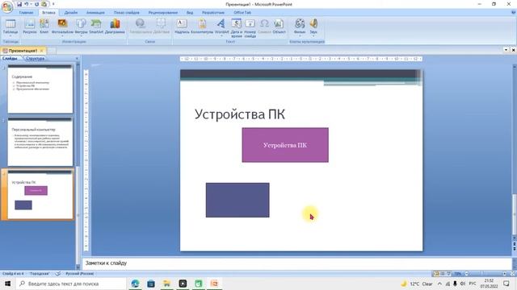
Task: Insert Номер слайда slide number
Action: click(x=250, y=28)
